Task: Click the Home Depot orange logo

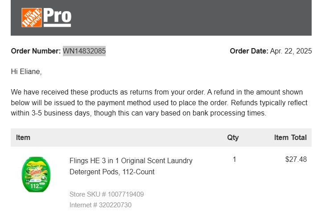Action: [x=32, y=17]
